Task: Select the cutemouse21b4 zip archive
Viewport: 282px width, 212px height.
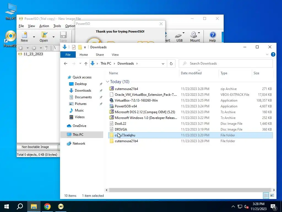Action: point(191,89)
